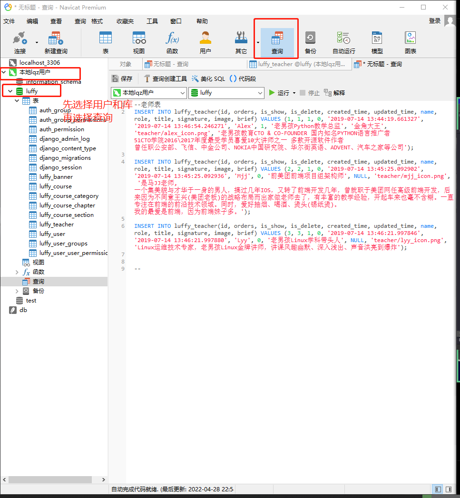Open 新建查询 (New Query) from toolbar
The image size is (460, 498).
[56, 42]
